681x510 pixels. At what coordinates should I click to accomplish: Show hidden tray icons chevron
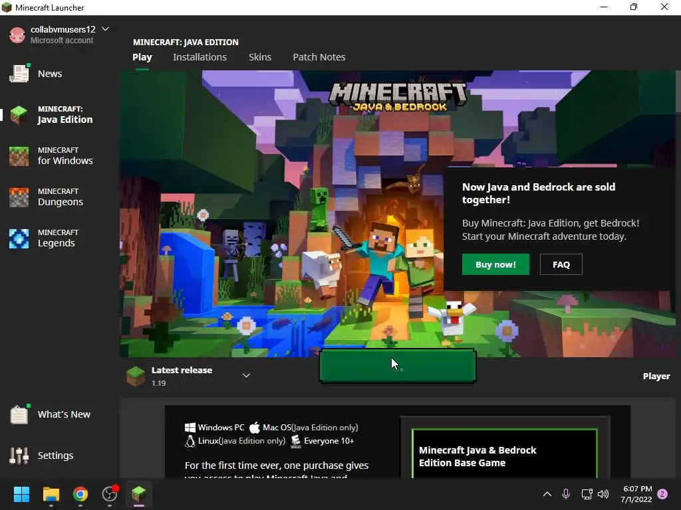[547, 494]
